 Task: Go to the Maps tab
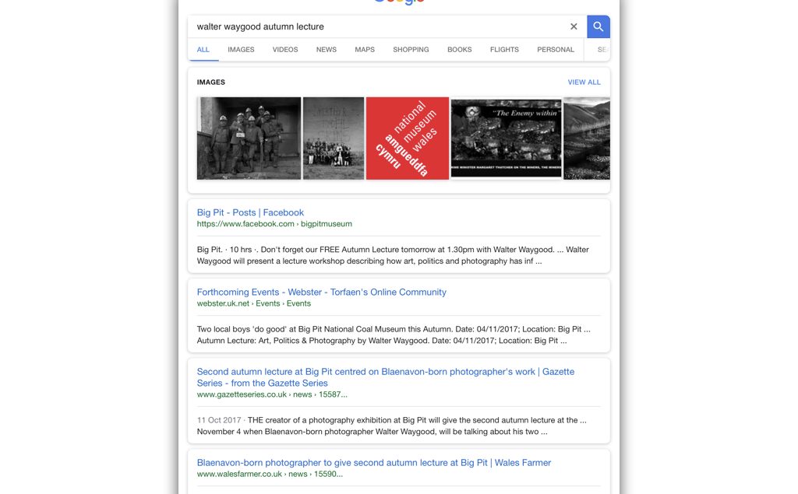(365, 50)
